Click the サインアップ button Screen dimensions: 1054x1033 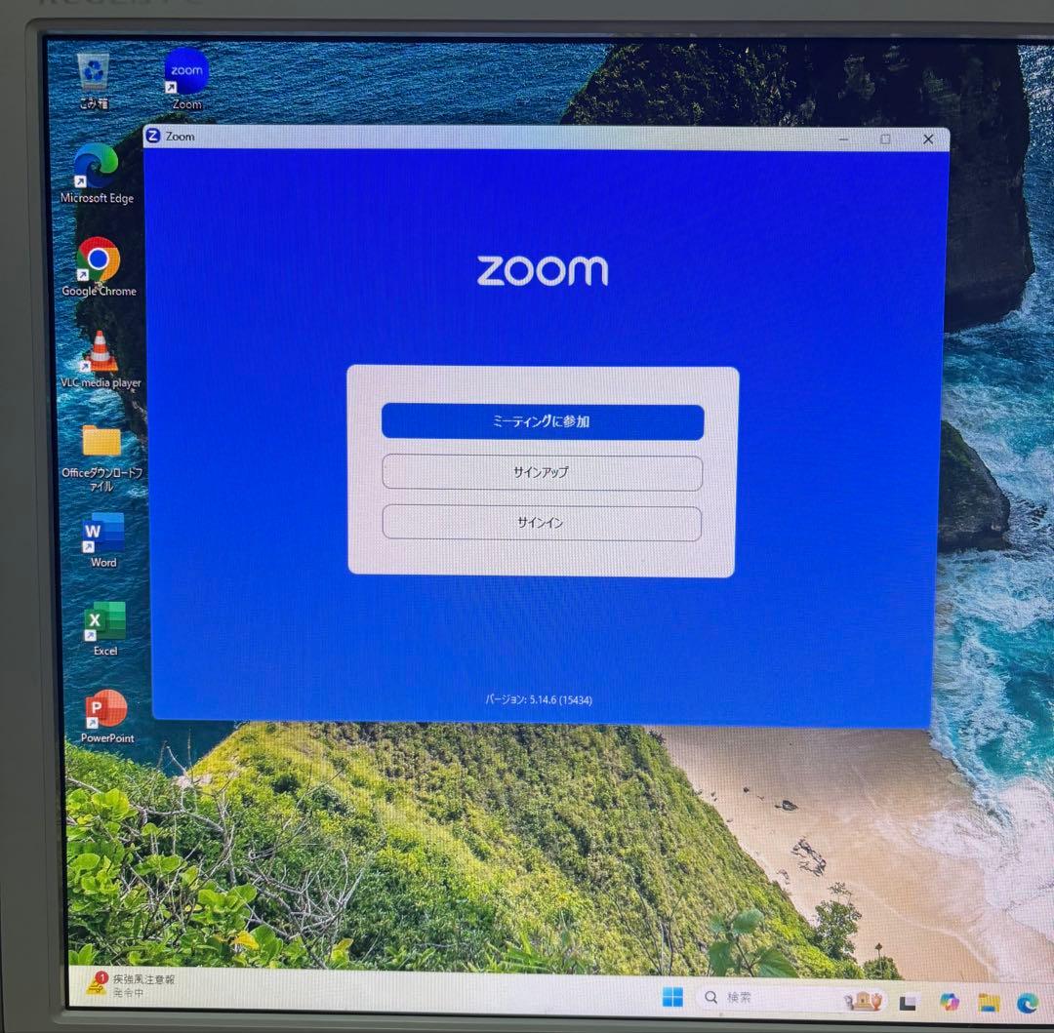pyautogui.click(x=542, y=473)
